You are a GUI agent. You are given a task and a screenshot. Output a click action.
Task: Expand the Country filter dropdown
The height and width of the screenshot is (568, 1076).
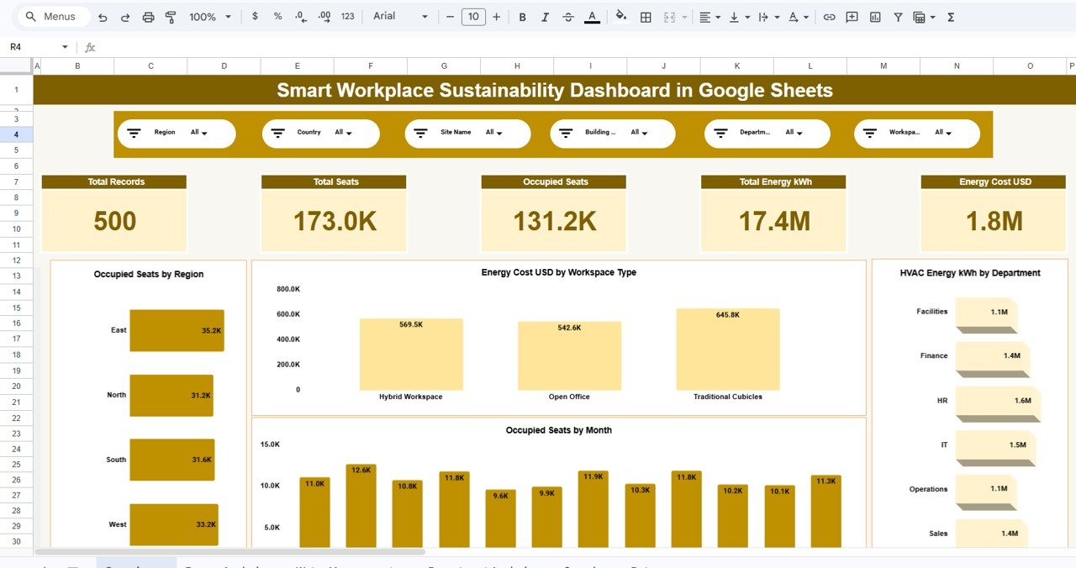(347, 133)
